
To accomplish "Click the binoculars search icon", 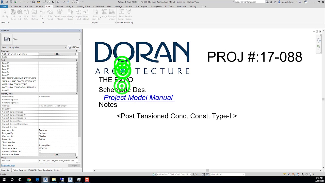I will [267, 2].
